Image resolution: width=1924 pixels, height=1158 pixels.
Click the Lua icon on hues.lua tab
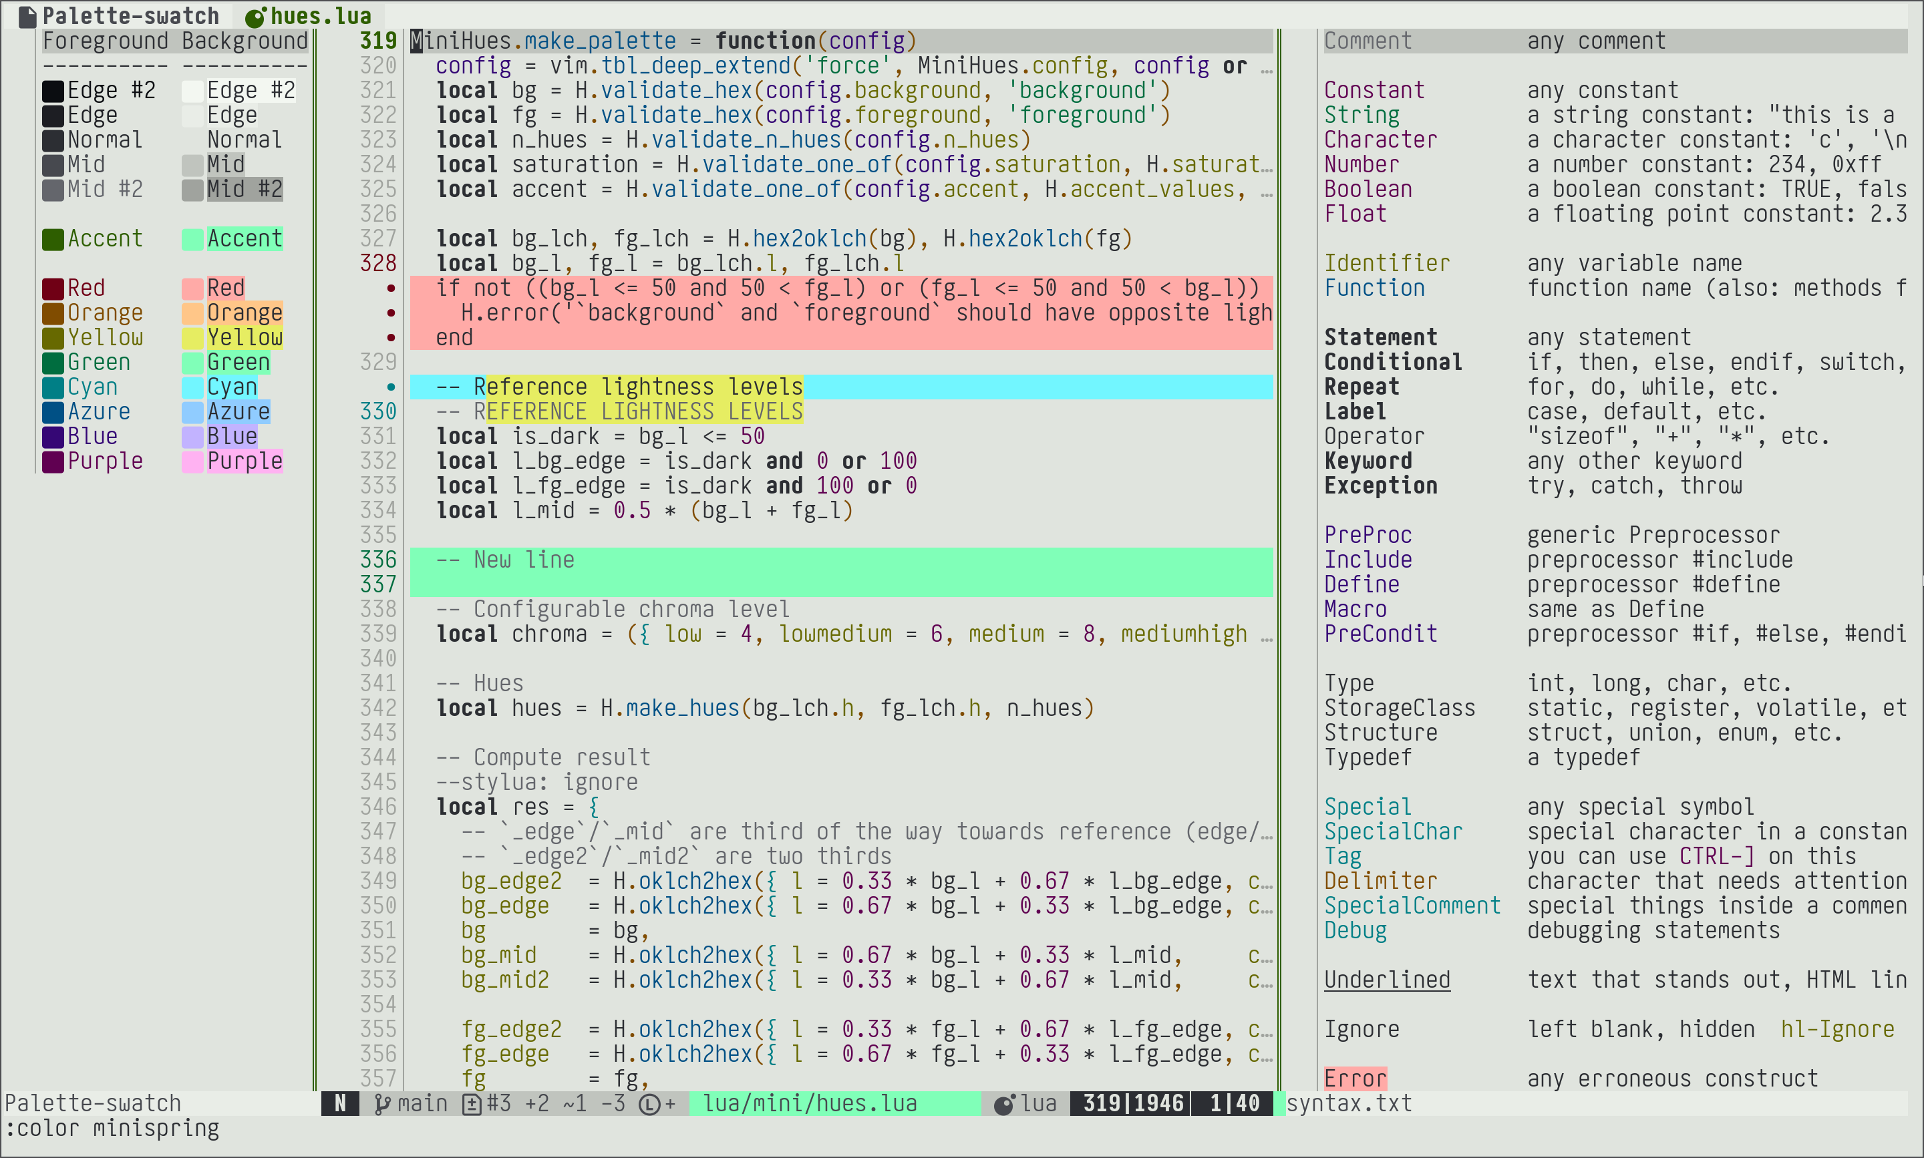coord(255,17)
